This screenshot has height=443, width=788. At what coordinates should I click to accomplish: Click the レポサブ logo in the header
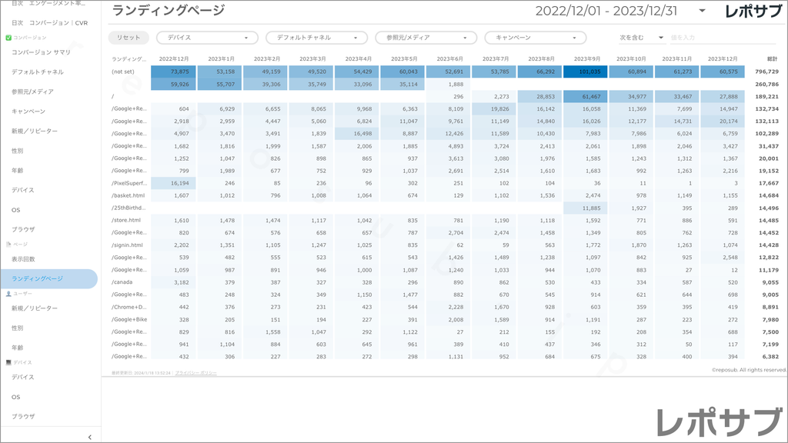click(753, 11)
